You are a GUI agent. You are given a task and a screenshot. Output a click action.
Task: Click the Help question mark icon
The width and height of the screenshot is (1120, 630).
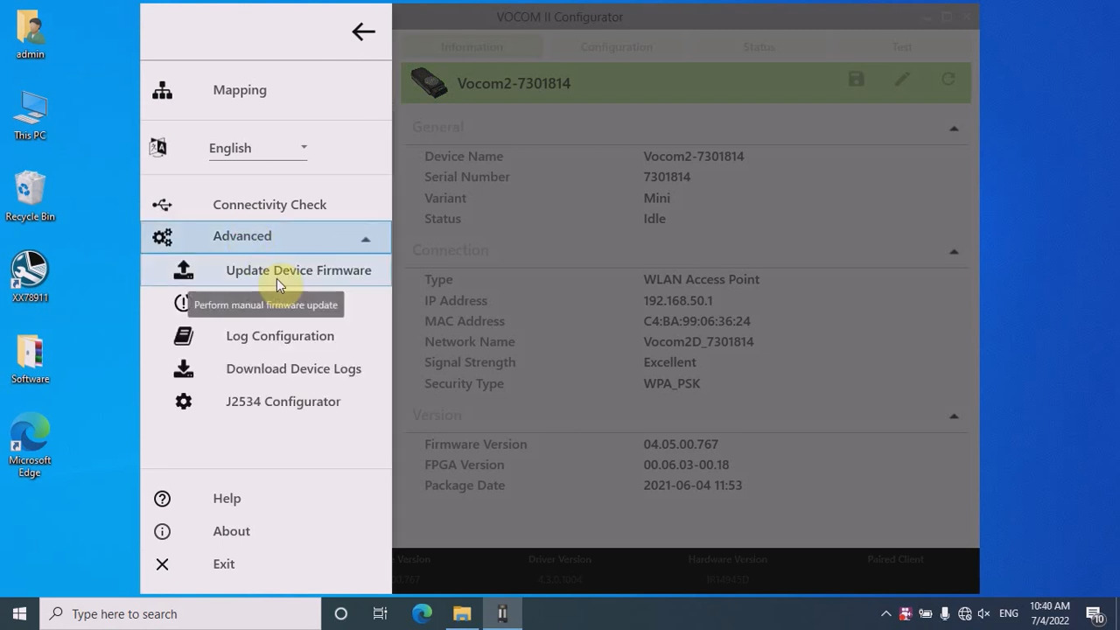[x=162, y=499]
